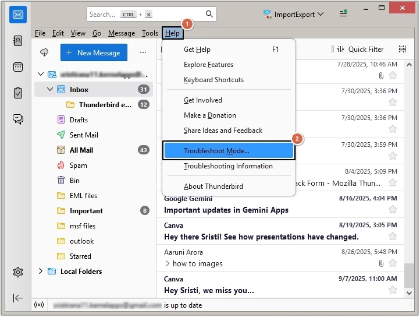Star the Google Gemini message

pyautogui.click(x=393, y=210)
